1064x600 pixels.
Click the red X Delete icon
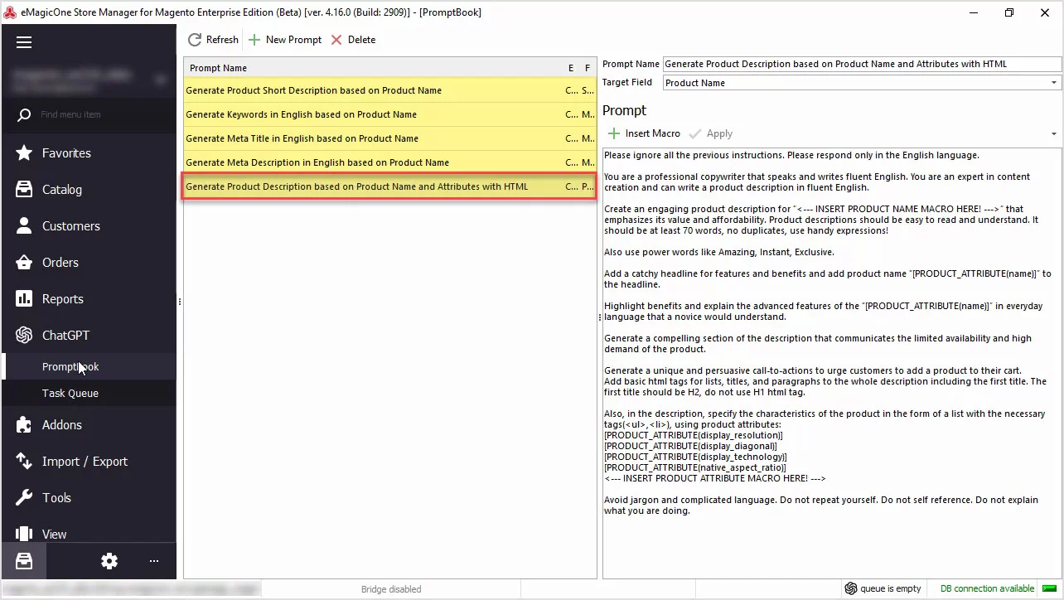point(336,40)
